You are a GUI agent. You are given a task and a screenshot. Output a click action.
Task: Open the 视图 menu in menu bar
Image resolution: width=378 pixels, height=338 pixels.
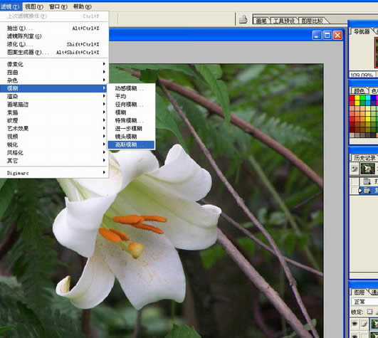click(34, 6)
